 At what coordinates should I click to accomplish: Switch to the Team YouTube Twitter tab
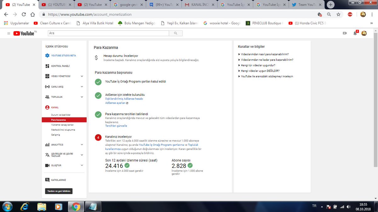(x=307, y=5)
